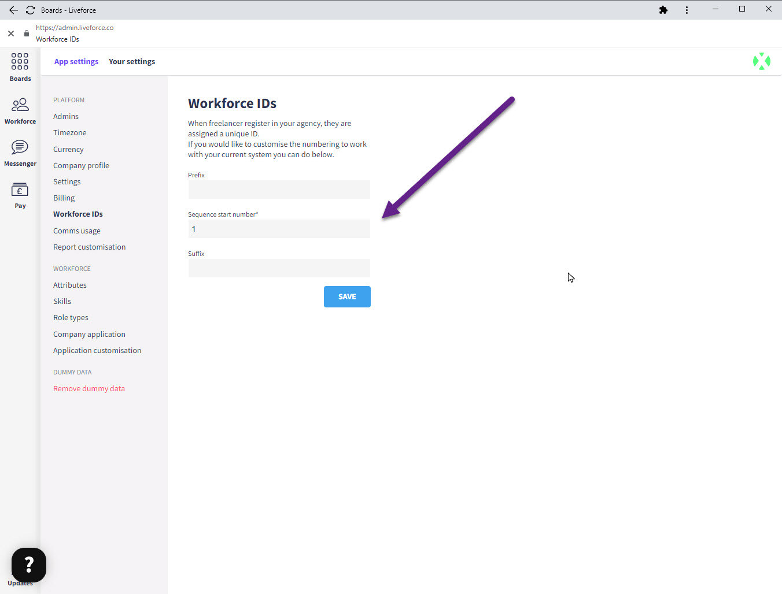The image size is (782, 594).
Task: Click the back arrow in title bar
Action: 13,10
